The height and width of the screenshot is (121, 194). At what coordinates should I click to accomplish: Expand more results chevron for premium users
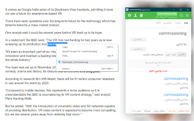158,65
